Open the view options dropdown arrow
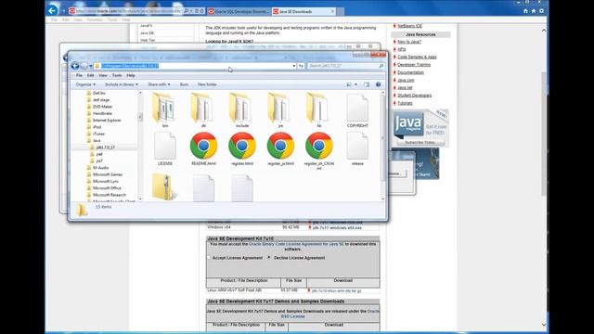 (x=355, y=84)
